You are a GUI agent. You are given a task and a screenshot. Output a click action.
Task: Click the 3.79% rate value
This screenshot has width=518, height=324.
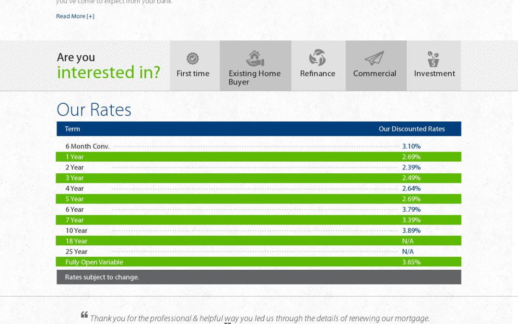[x=412, y=210]
